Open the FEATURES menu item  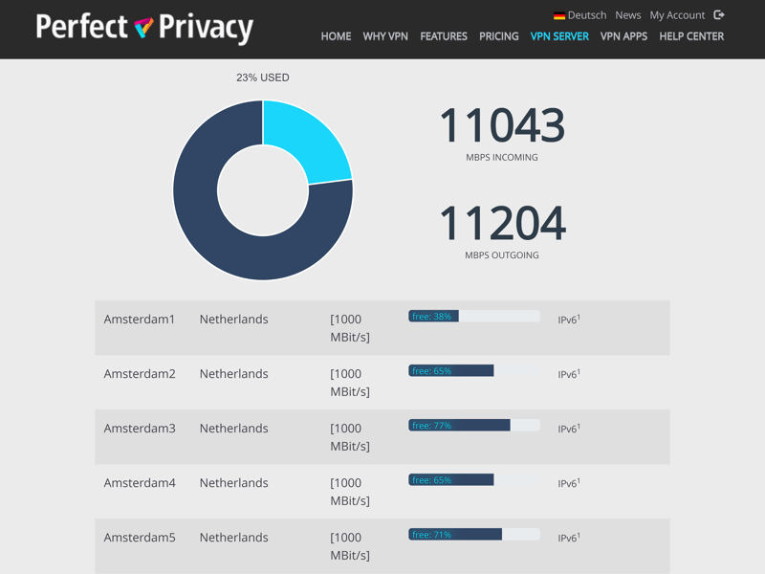(444, 36)
